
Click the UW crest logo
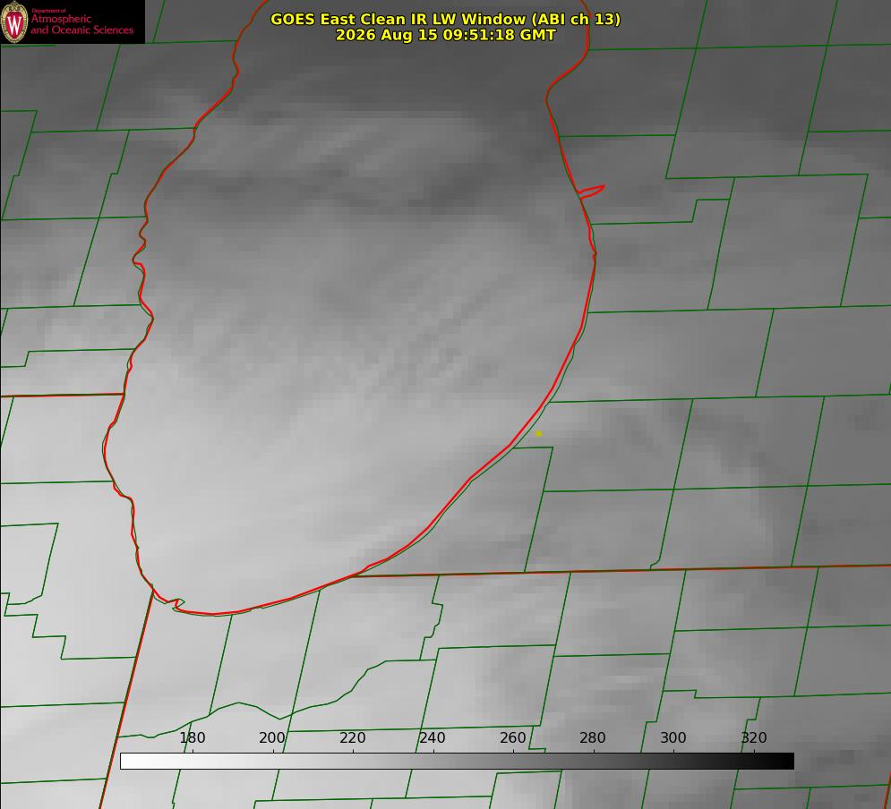(x=14, y=21)
